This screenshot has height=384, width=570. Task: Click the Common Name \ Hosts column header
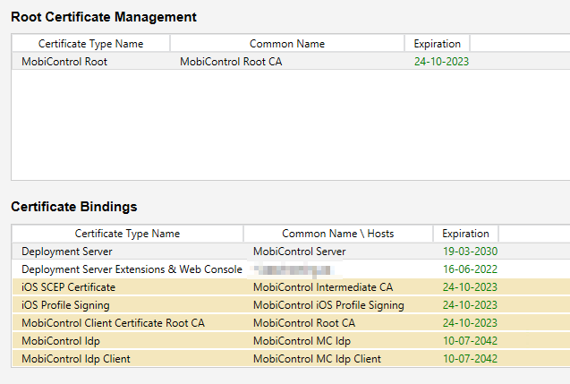pyautogui.click(x=337, y=234)
